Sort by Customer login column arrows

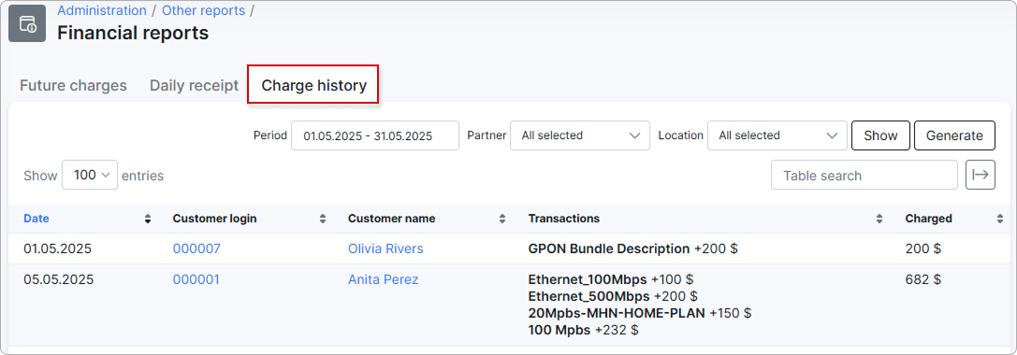(323, 219)
